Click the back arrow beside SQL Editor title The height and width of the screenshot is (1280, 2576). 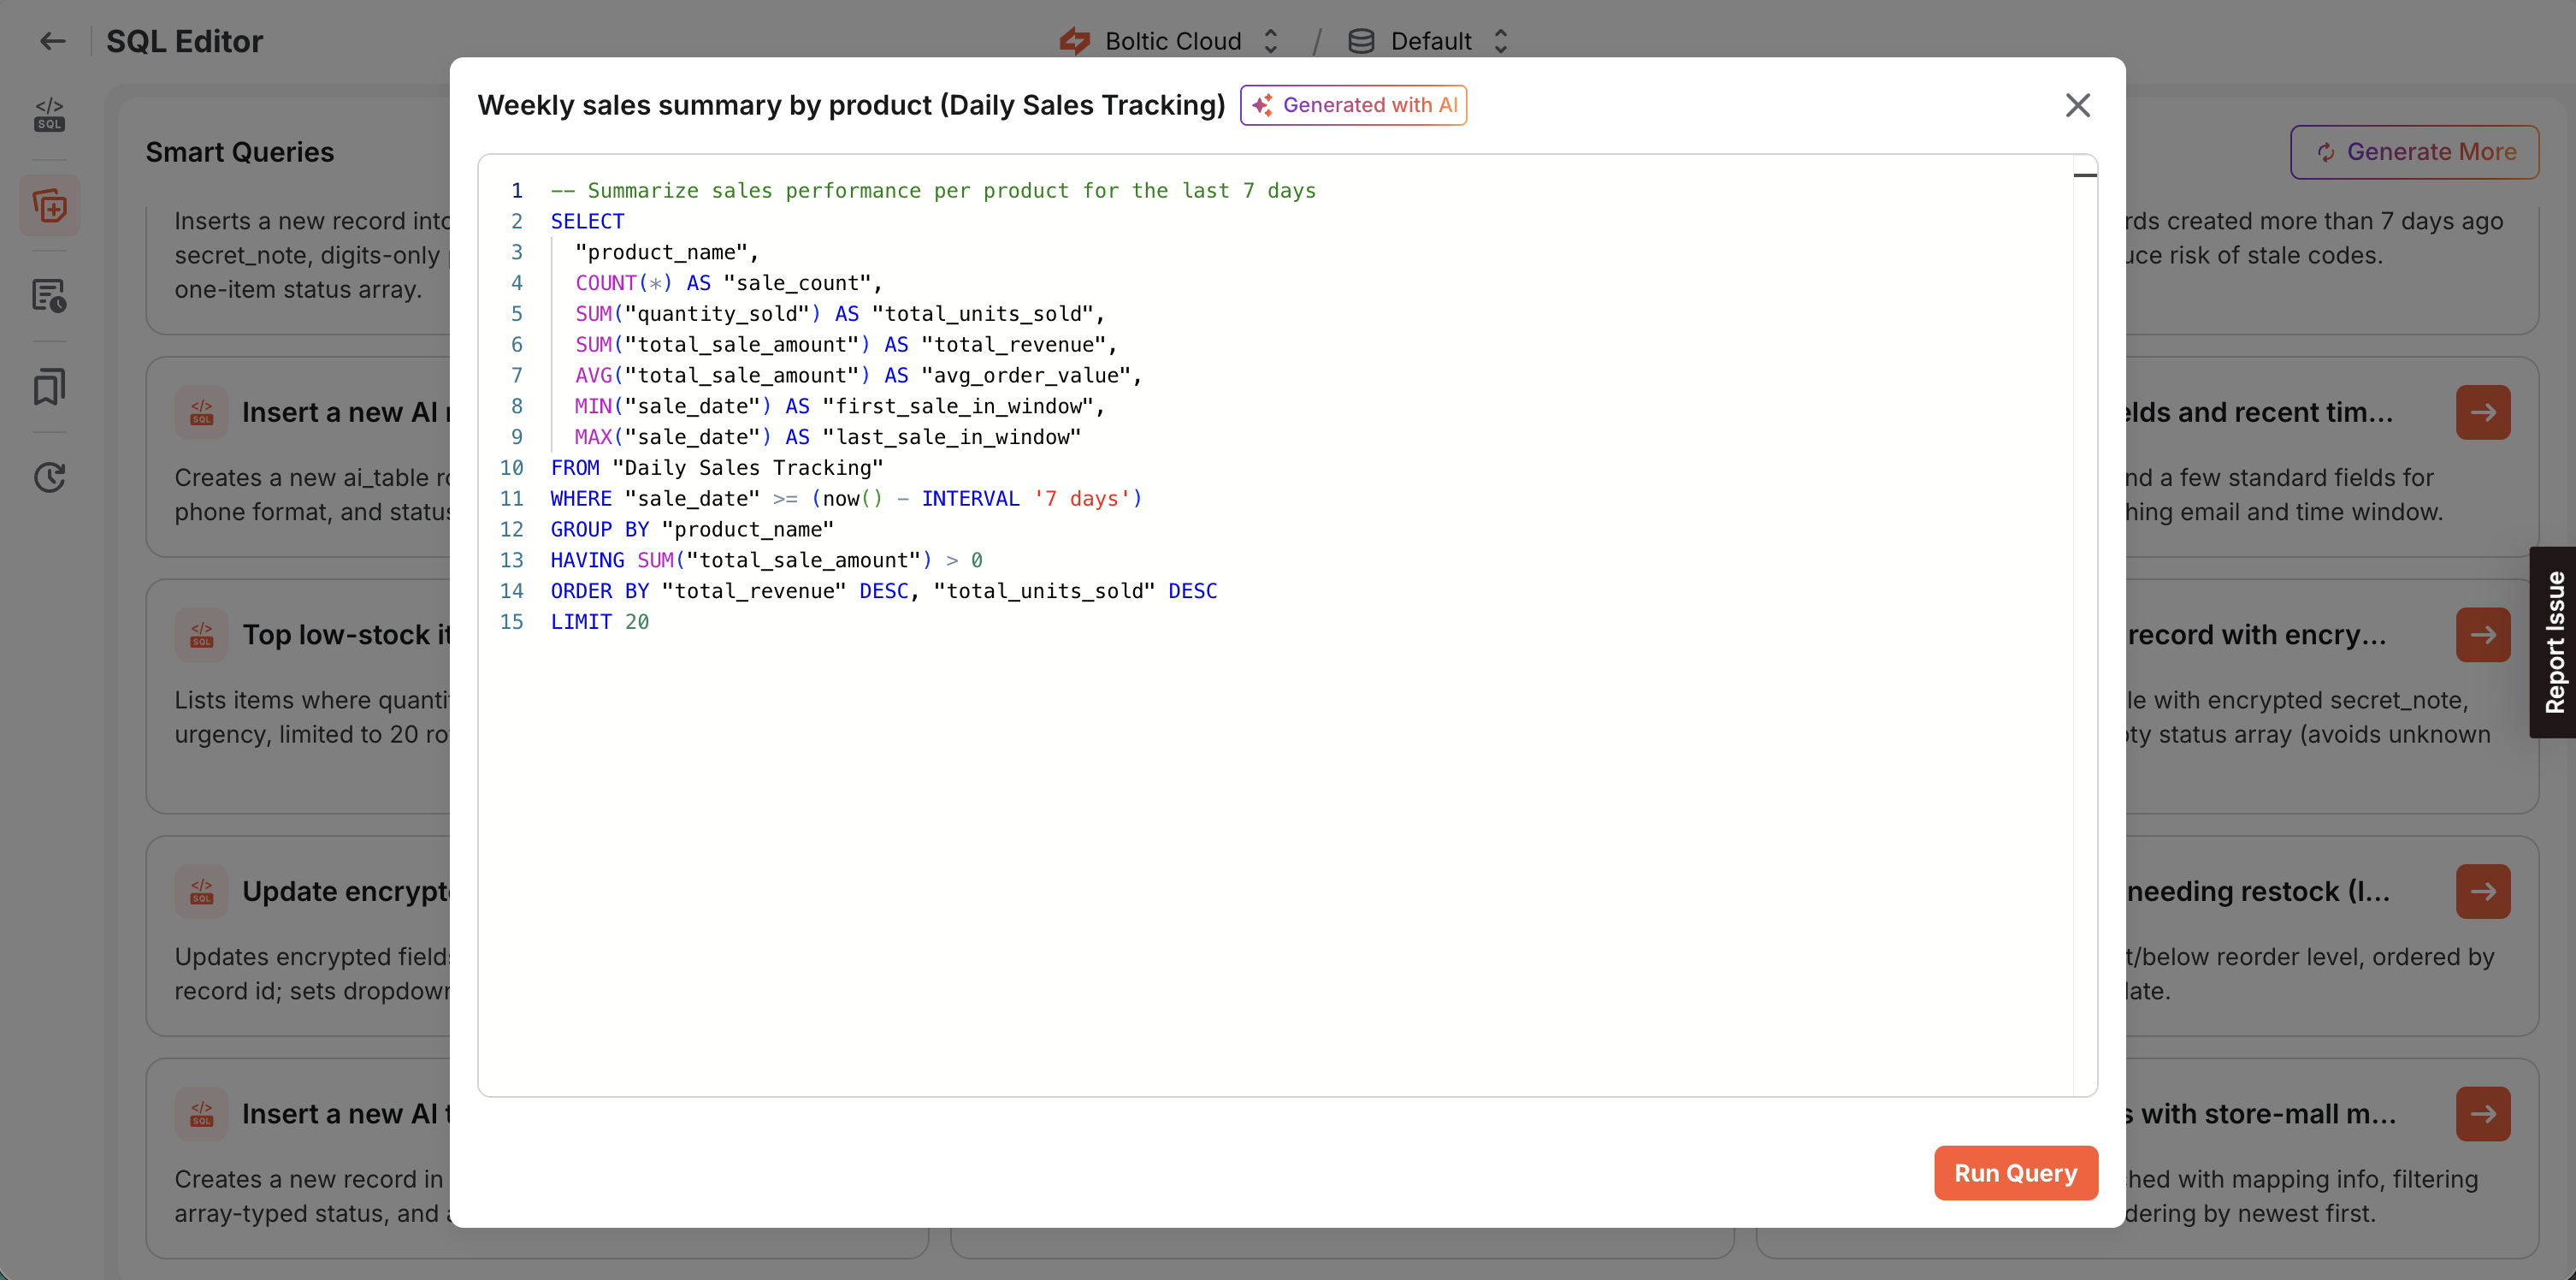click(x=52, y=41)
